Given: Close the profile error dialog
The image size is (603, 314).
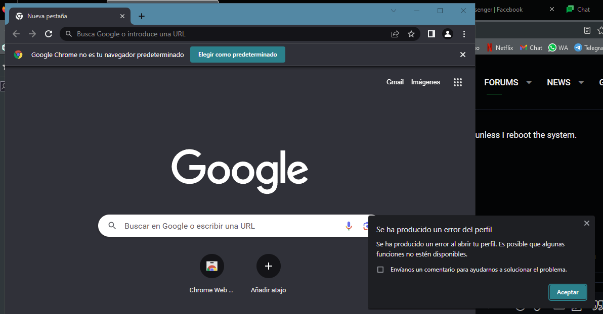Looking at the screenshot, I should point(587,223).
